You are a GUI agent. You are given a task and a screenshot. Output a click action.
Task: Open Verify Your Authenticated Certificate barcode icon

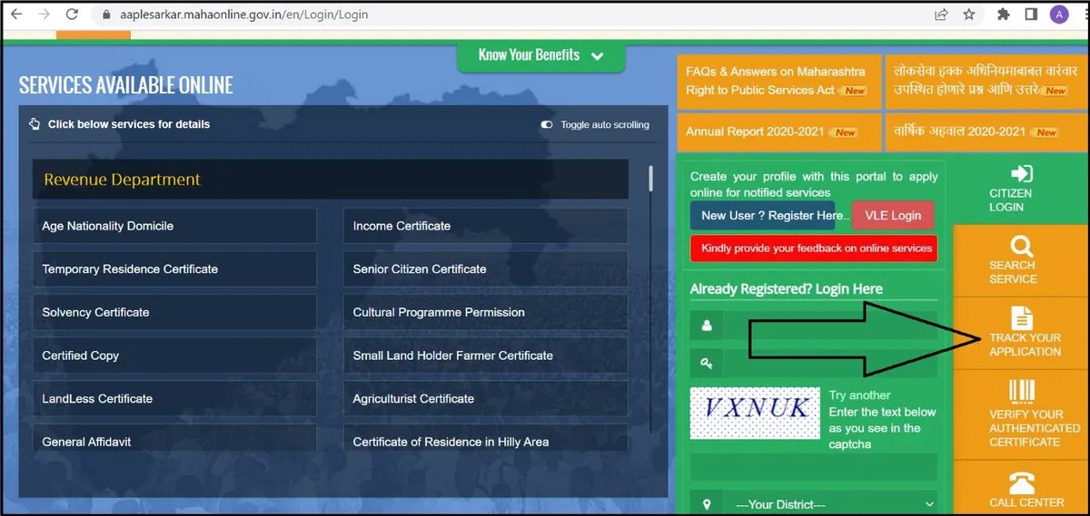[x=1022, y=391]
